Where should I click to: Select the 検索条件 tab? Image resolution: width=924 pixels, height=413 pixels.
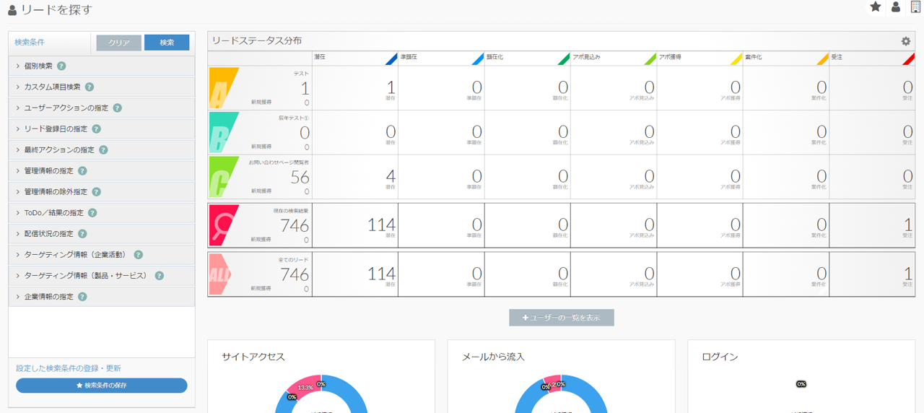click(30, 43)
